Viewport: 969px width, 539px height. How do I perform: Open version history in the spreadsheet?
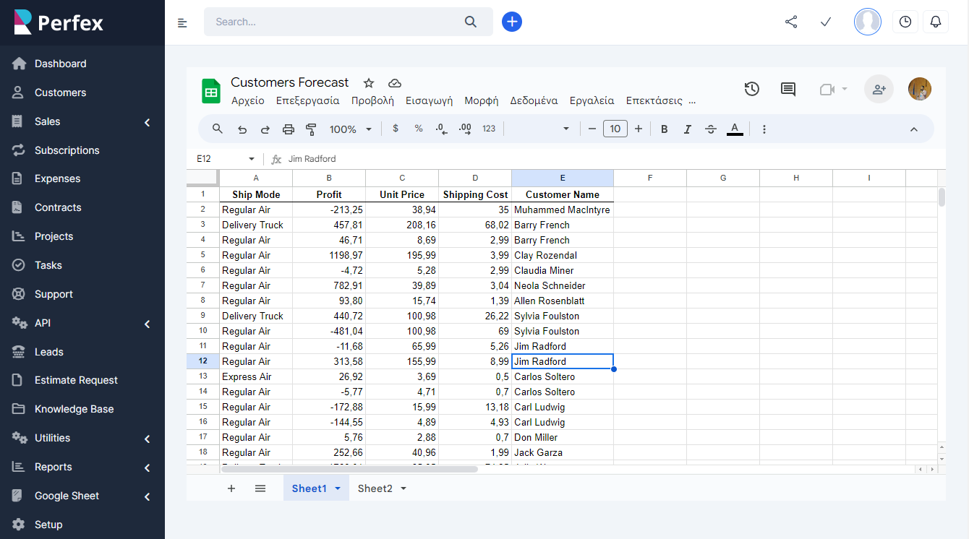[751, 89]
